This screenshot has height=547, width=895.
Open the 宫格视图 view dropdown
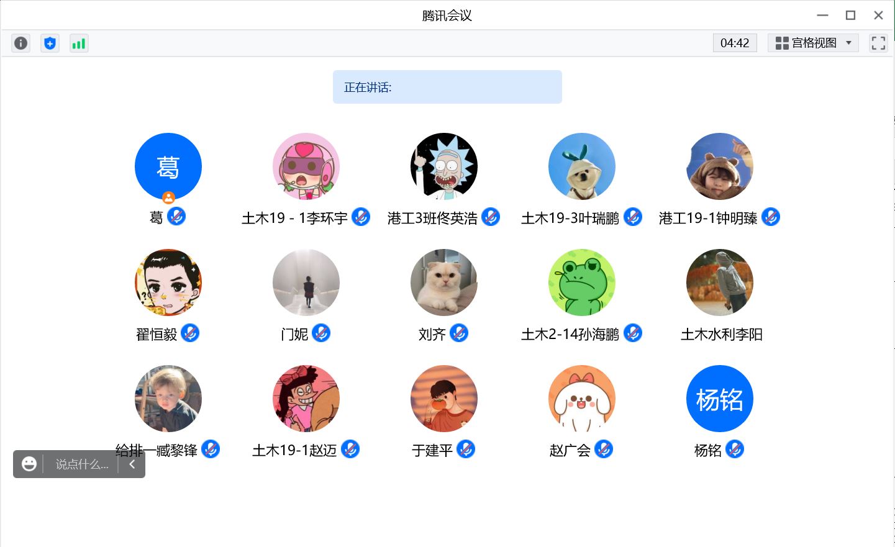tap(814, 43)
